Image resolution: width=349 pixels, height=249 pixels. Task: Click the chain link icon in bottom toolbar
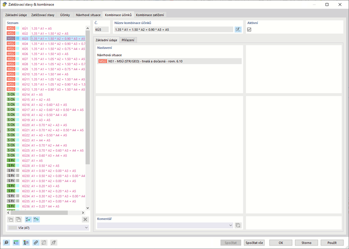point(36,243)
